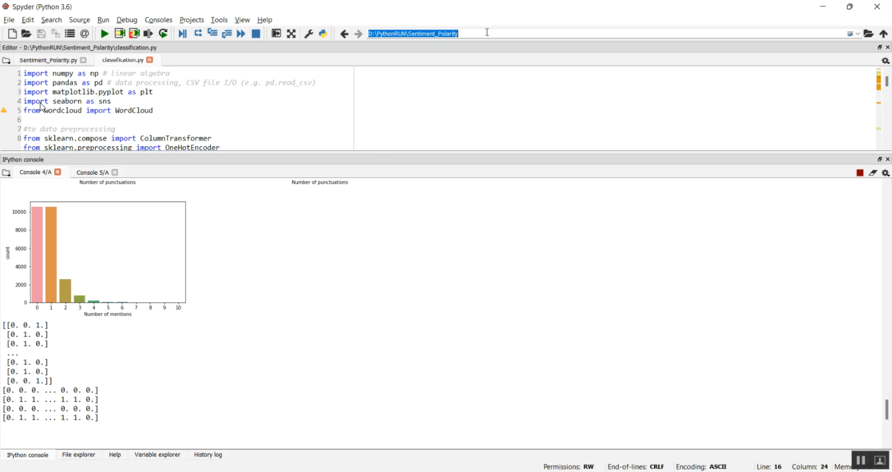Start debugging the file
Viewport: 892px width, 472px height.
click(x=183, y=34)
